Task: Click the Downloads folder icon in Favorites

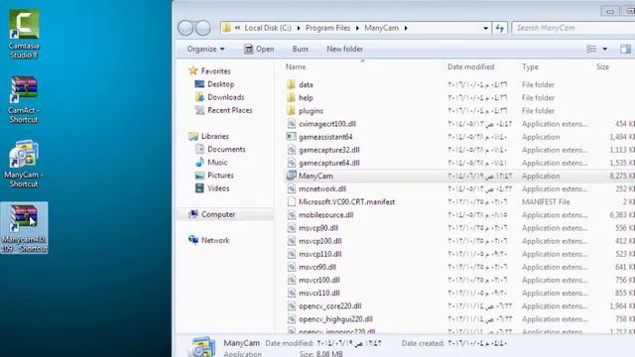Action: coord(199,97)
